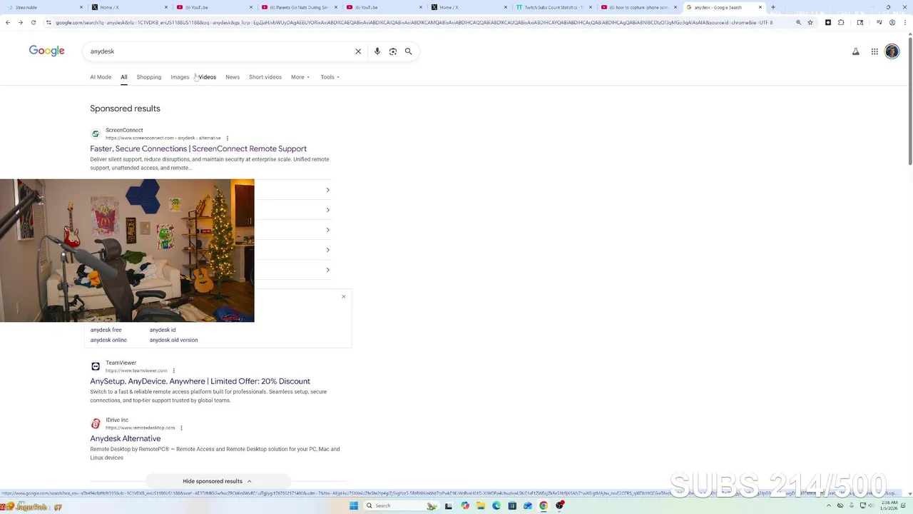Switch to the Streamable browser tab
The image size is (913, 514).
[x=43, y=7]
